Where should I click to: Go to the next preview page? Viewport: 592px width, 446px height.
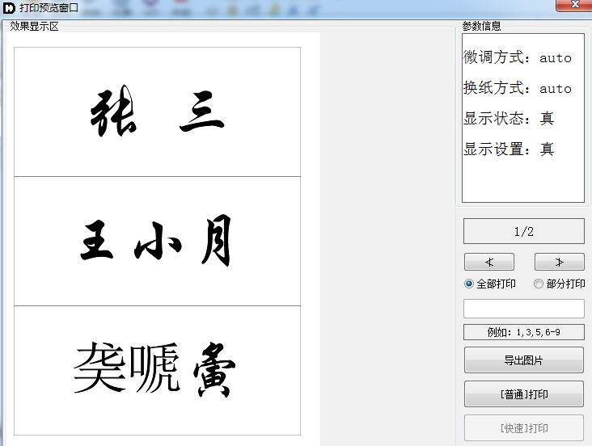[559, 262]
